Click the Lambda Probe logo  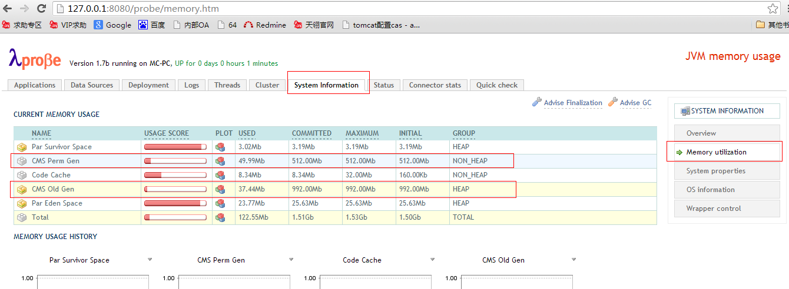click(x=35, y=58)
